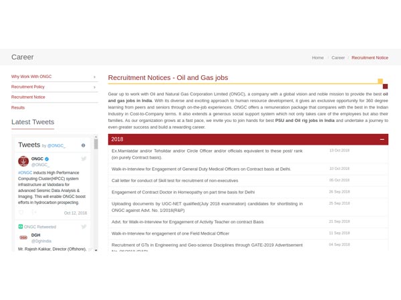Click the 26 Sep 2018 date
401x300 pixels.
point(340,191)
